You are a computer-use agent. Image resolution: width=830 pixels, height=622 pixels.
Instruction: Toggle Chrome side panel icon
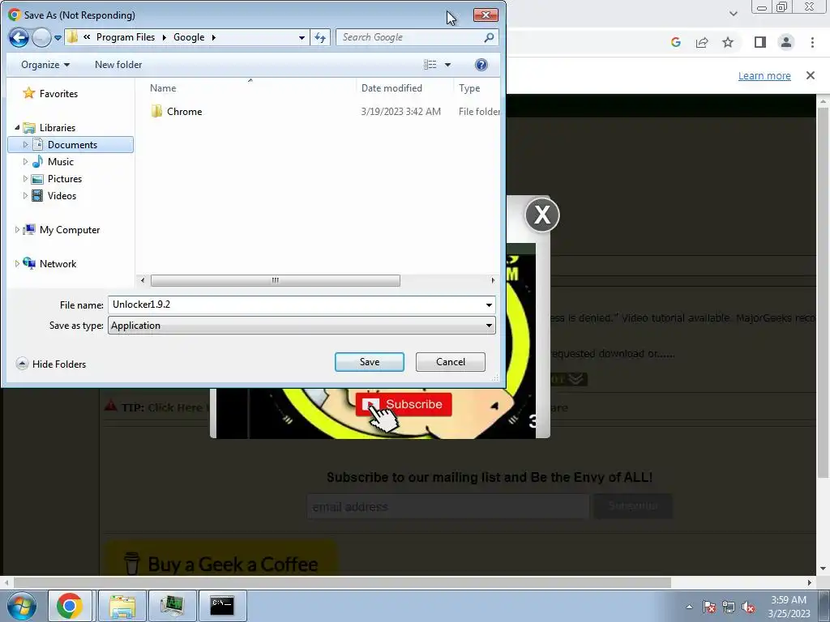click(760, 42)
